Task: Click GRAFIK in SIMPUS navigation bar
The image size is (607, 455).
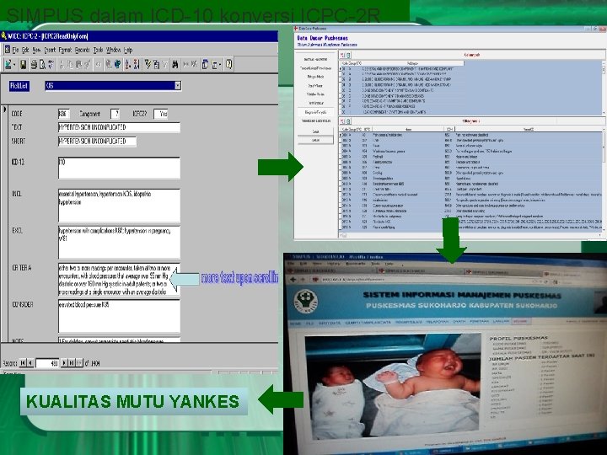Action: [x=459, y=321]
